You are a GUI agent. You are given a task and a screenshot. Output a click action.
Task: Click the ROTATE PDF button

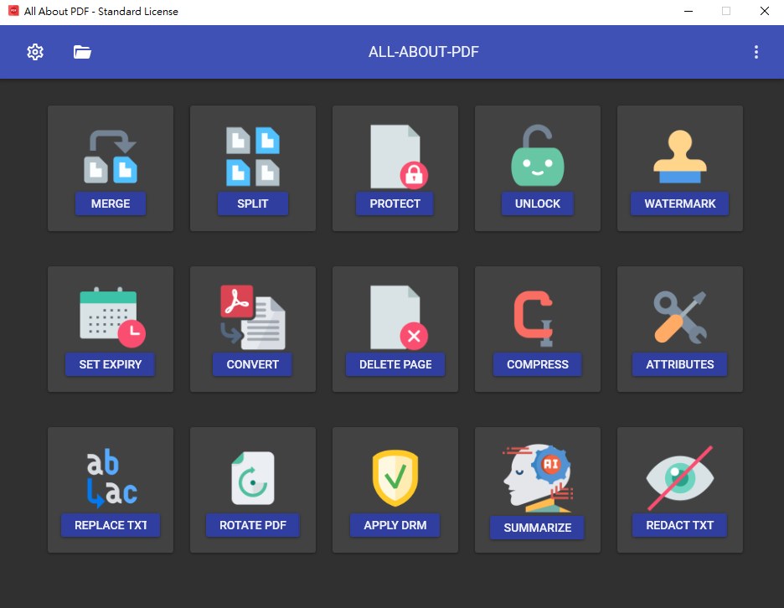click(x=253, y=525)
